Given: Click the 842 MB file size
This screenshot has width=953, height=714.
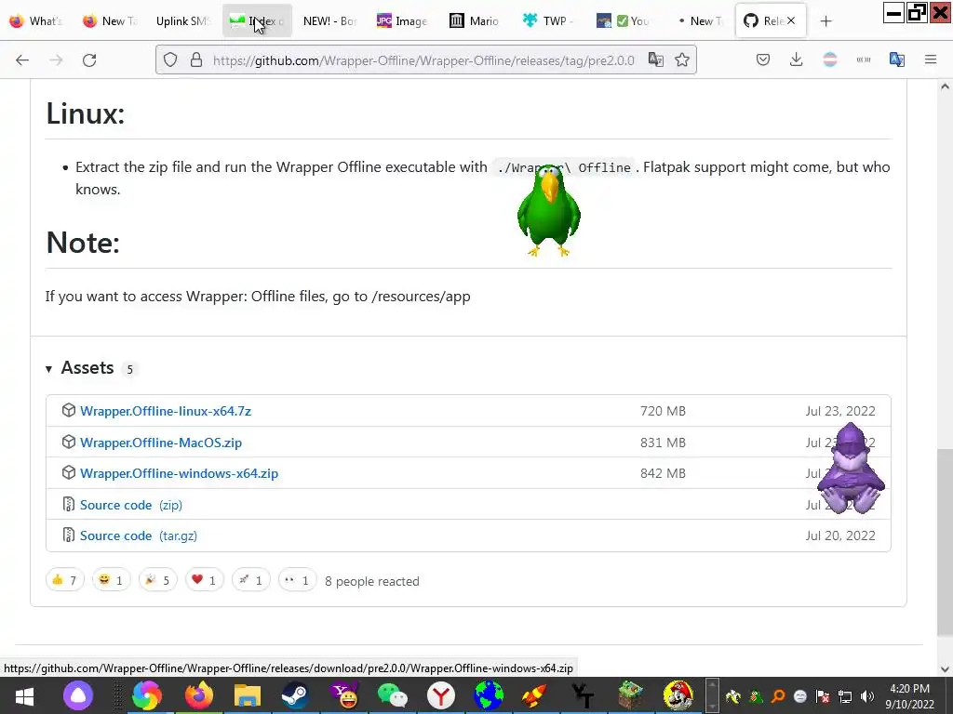Looking at the screenshot, I should click(663, 473).
